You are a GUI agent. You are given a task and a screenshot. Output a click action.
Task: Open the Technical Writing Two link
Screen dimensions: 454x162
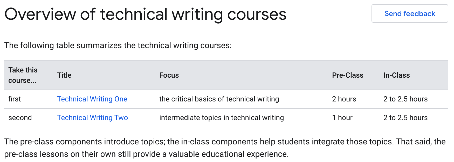point(92,118)
